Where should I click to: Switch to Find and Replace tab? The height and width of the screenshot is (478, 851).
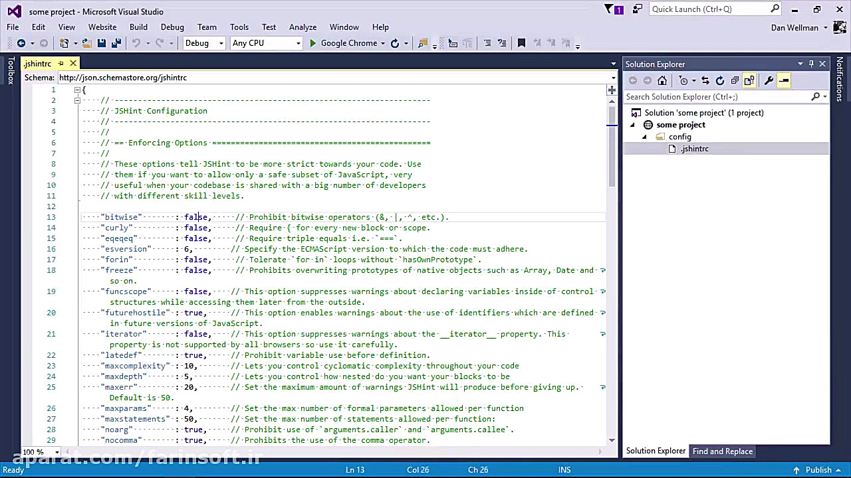tap(723, 451)
